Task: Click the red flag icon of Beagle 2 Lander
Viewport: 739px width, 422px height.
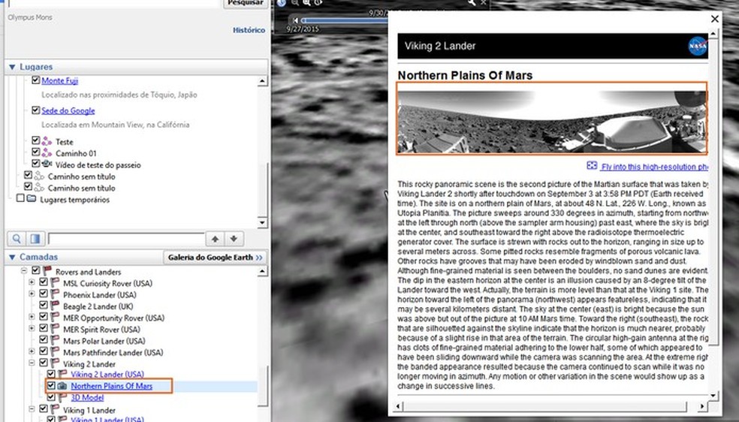Action: (x=55, y=306)
